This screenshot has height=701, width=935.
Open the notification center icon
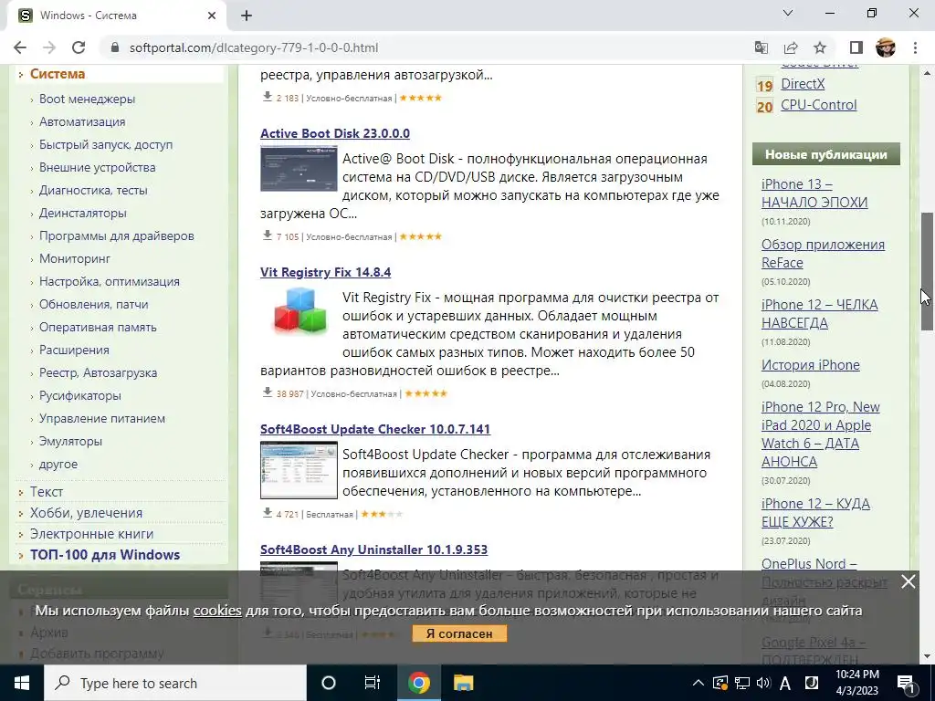tap(907, 684)
